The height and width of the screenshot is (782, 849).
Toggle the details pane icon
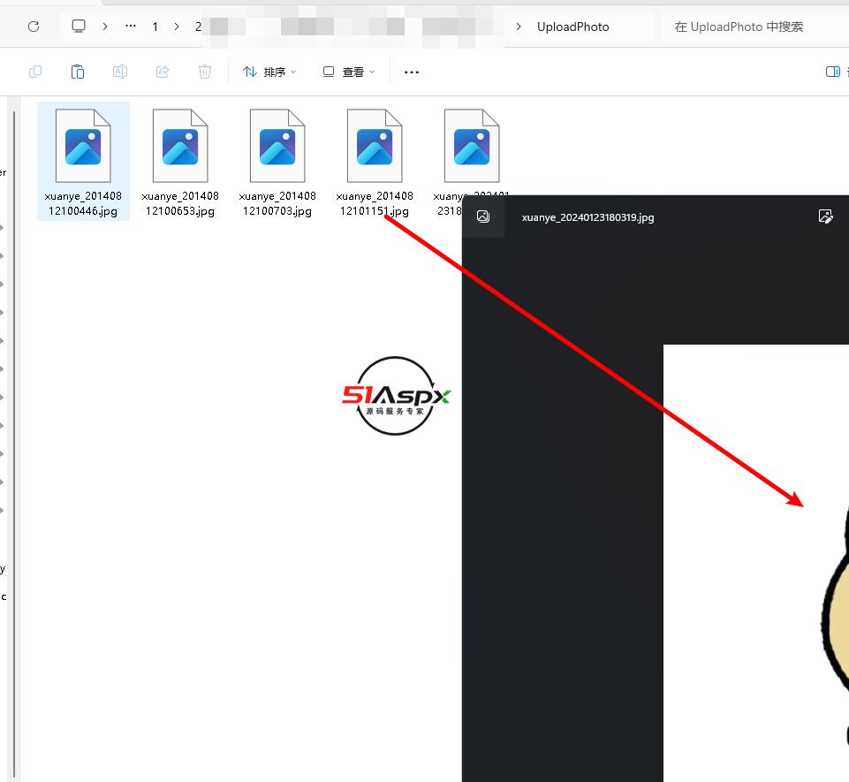click(x=833, y=72)
